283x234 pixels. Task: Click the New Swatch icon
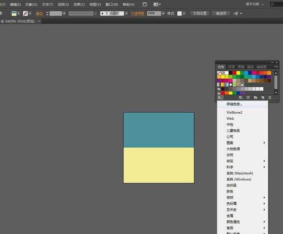(262, 97)
